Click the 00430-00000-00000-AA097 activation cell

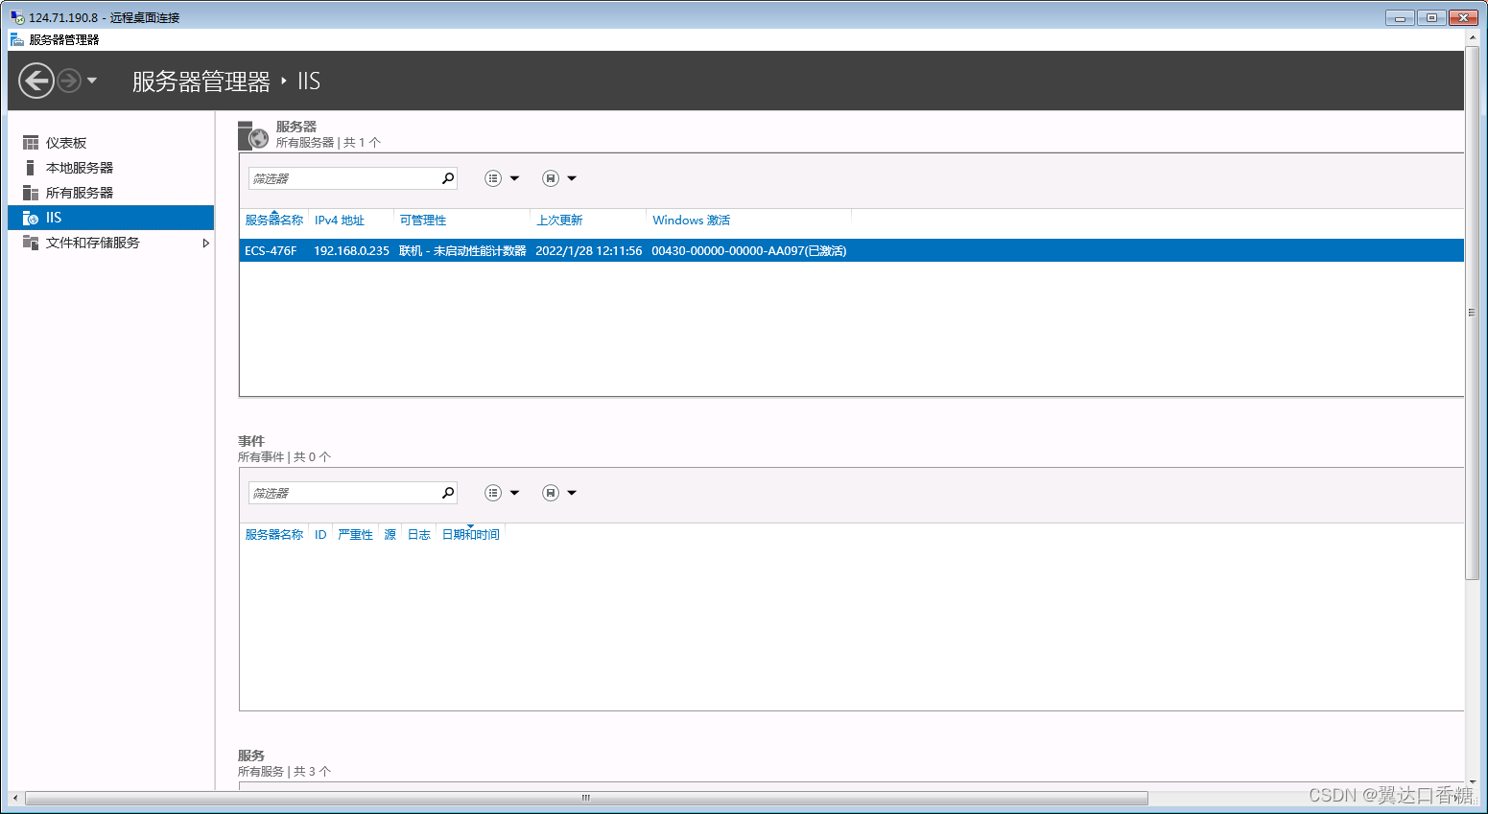[748, 251]
